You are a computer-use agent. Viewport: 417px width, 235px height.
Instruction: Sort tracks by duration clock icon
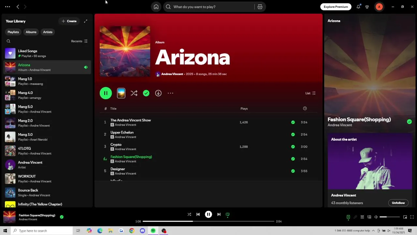[x=305, y=108]
